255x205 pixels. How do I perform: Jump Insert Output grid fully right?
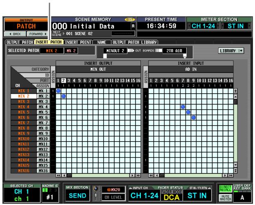pyautogui.click(x=138, y=176)
